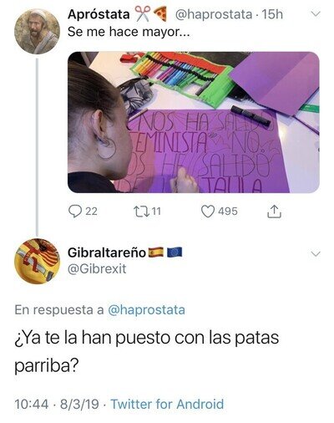Tap the share upload icon
This screenshot has width=334, height=423.
coord(275,211)
